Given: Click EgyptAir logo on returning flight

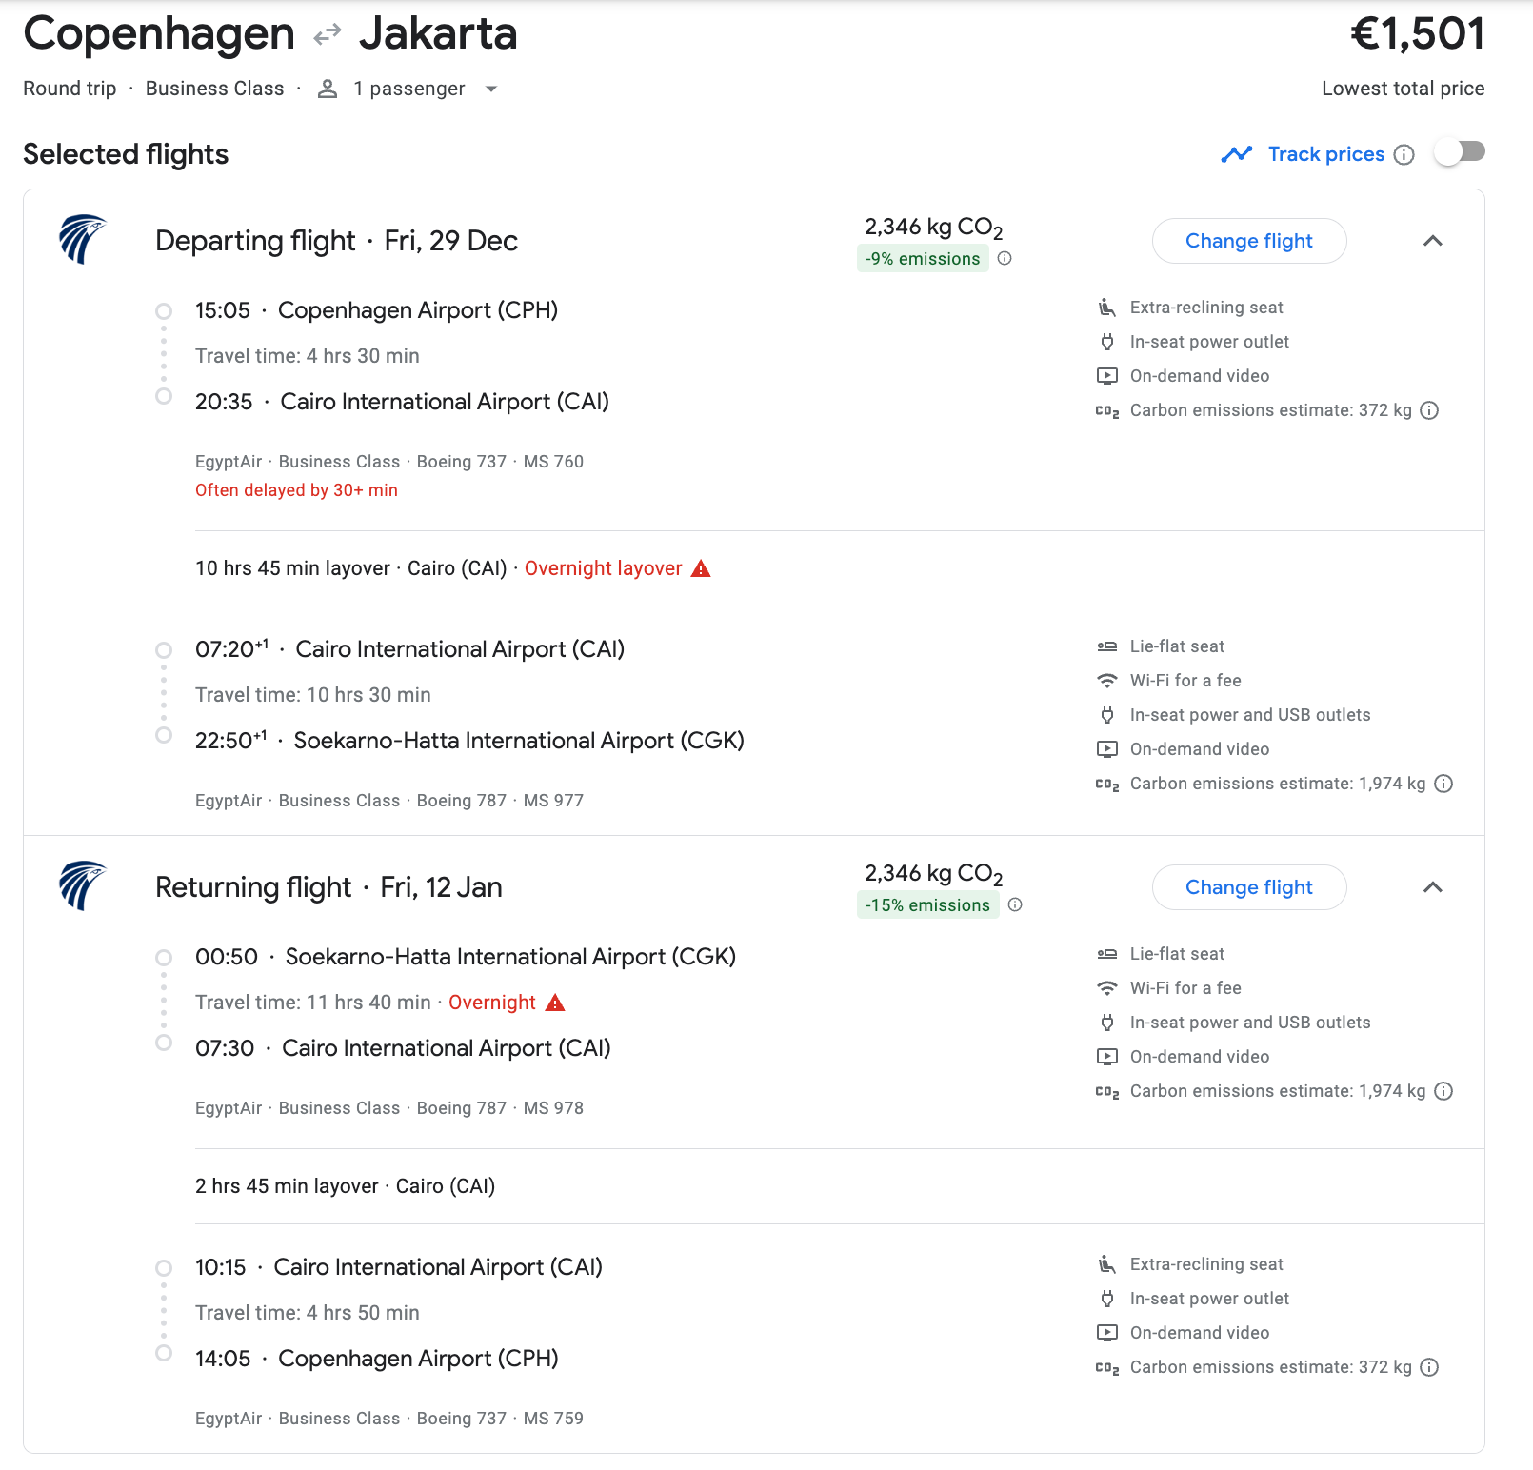Looking at the screenshot, I should coord(82,885).
